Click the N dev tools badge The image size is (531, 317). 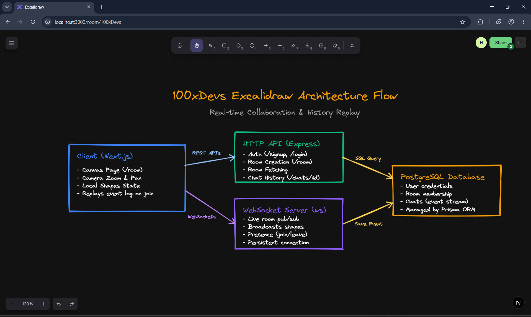518,303
